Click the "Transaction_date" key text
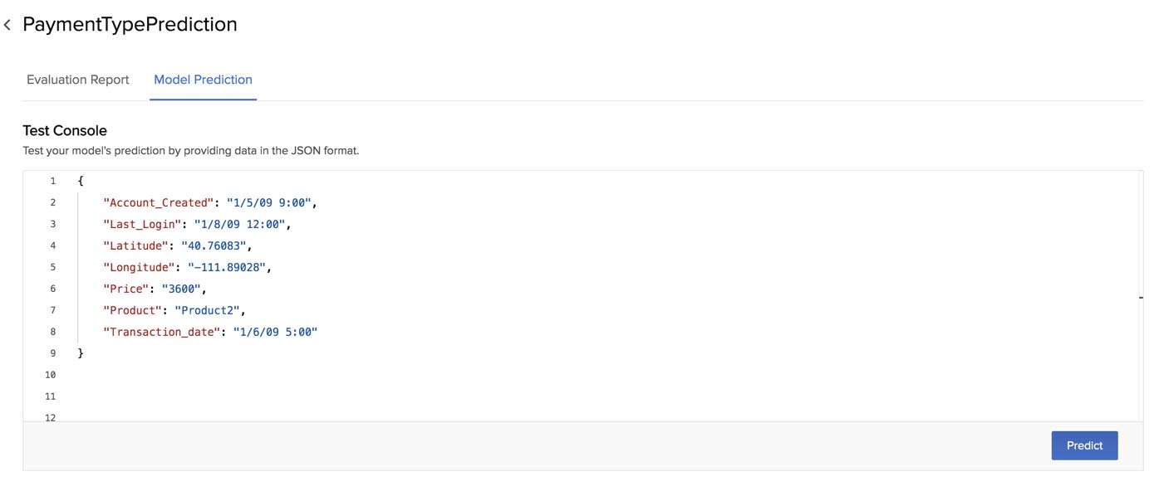The image size is (1159, 486). coord(161,332)
